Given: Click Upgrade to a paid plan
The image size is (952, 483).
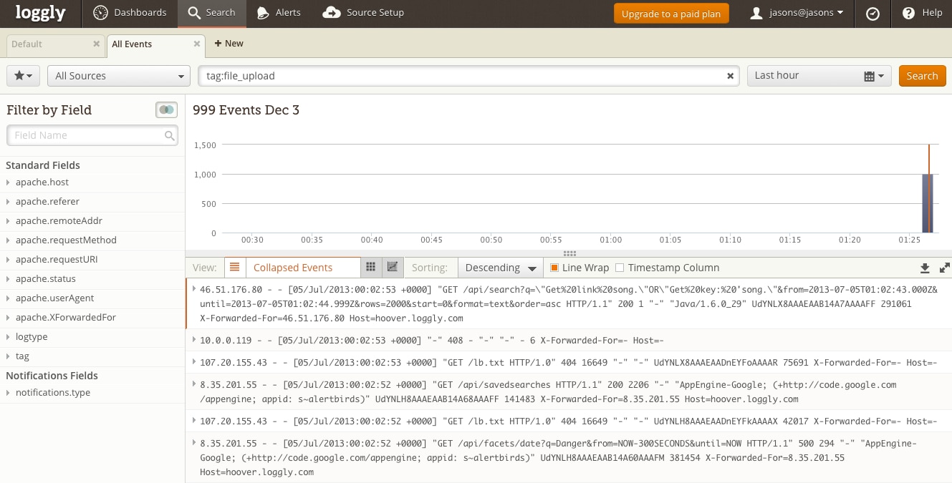Looking at the screenshot, I should [670, 14].
